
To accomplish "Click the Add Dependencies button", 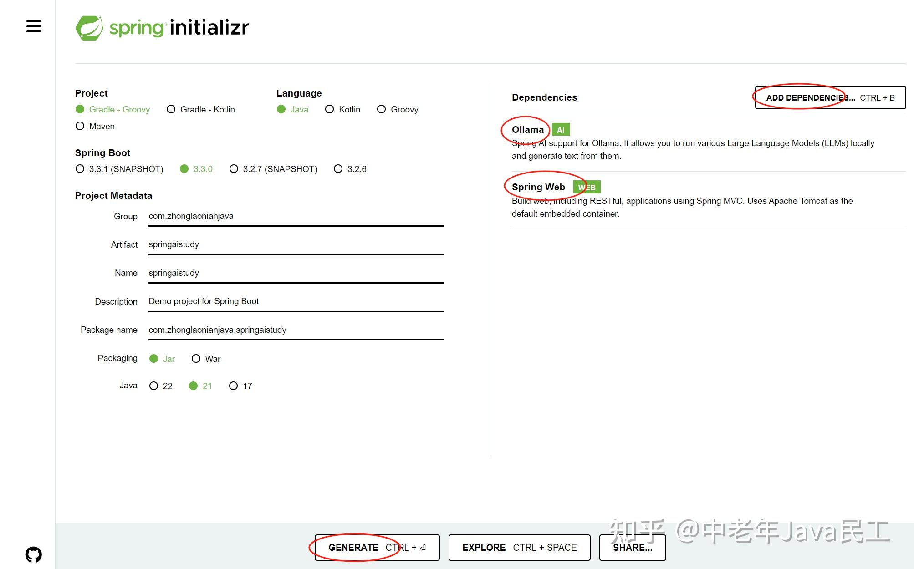I will pyautogui.click(x=830, y=98).
